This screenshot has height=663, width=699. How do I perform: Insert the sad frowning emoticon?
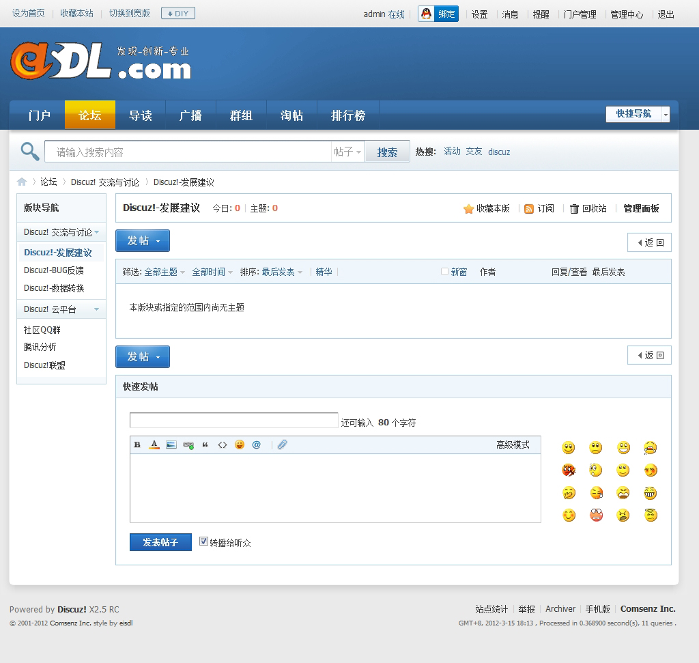595,448
